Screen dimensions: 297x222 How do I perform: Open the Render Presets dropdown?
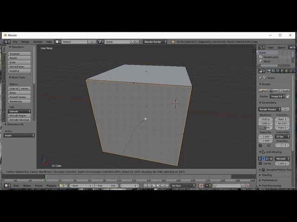click(x=269, y=109)
